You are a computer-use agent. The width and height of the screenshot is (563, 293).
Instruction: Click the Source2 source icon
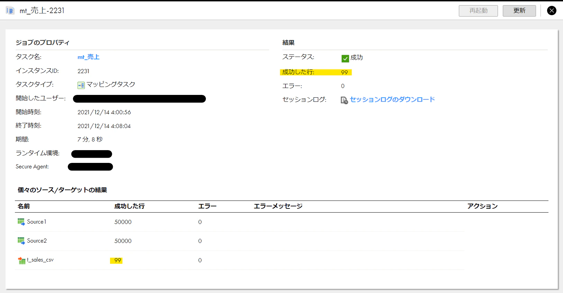pyautogui.click(x=21, y=241)
